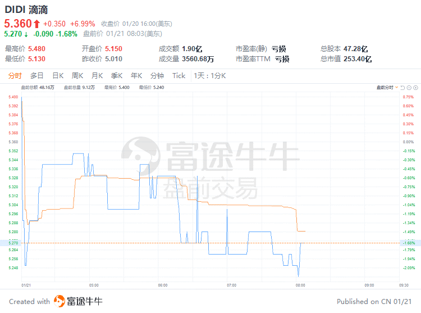
Task: Click the highlighted -1.68% axis label
Action: pyautogui.click(x=409, y=243)
